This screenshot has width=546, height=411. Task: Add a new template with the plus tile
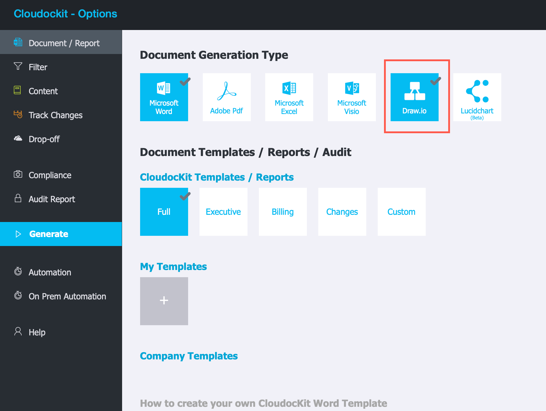tap(164, 301)
